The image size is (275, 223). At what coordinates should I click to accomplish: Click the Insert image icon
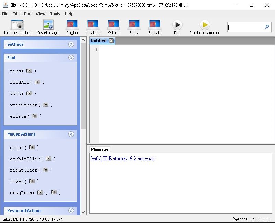[48, 25]
